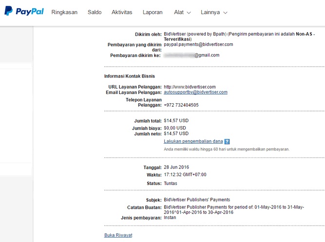Open the Laporan page
This screenshot has height=242, width=325.
[x=153, y=12]
